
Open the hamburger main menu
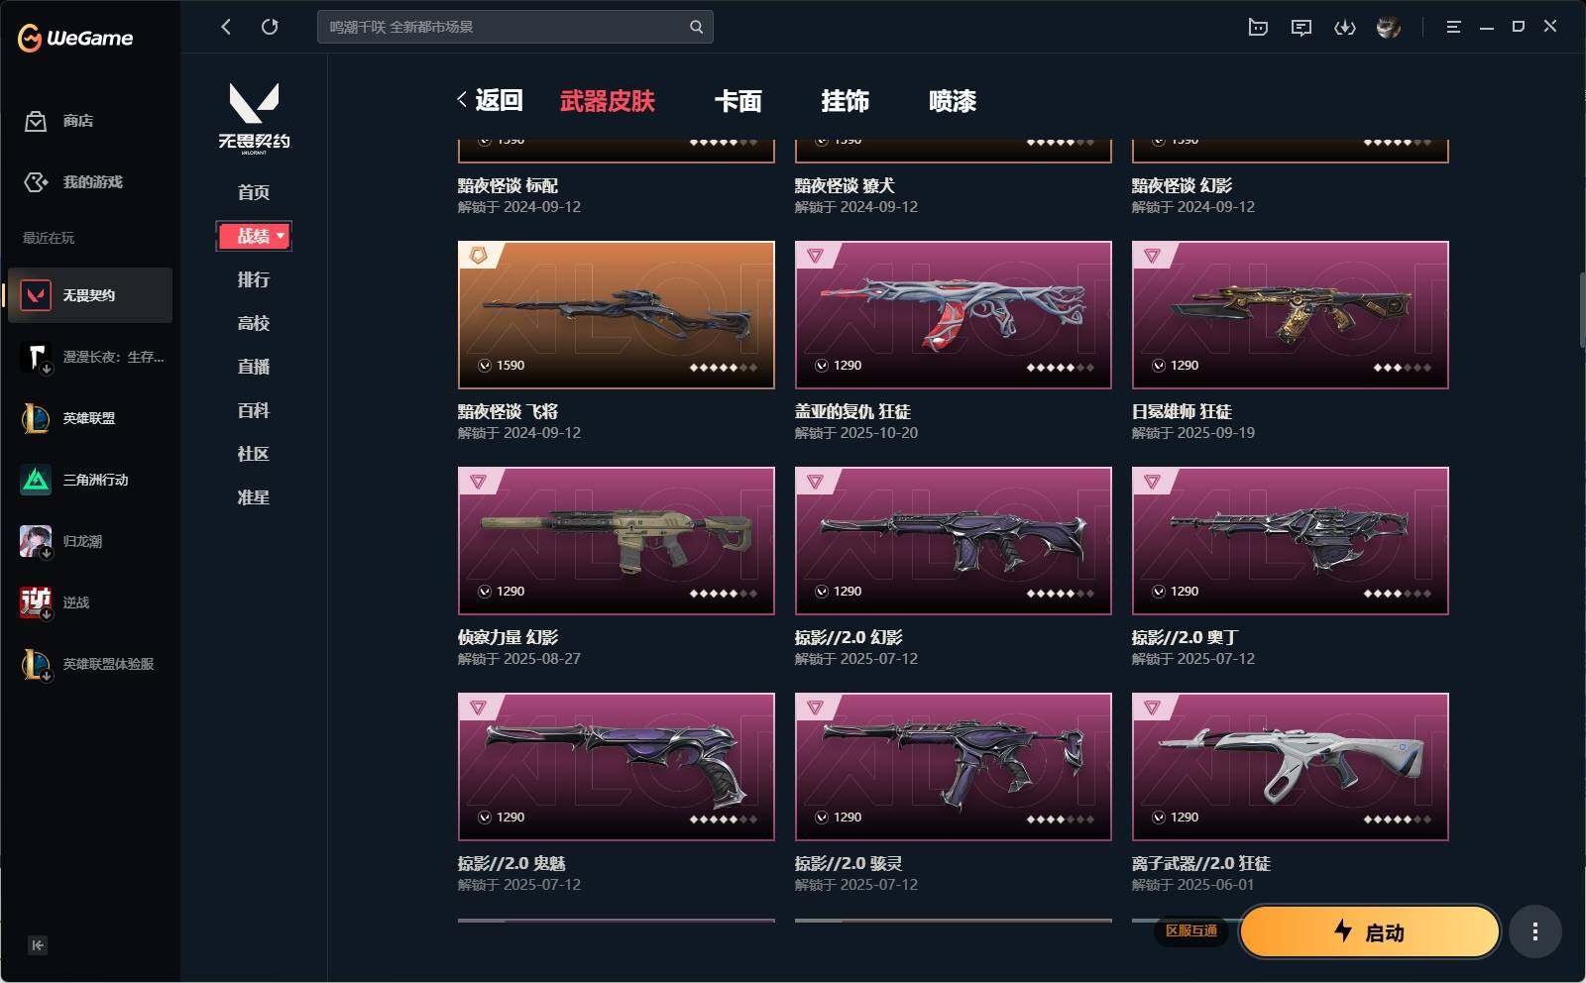pos(1453,28)
